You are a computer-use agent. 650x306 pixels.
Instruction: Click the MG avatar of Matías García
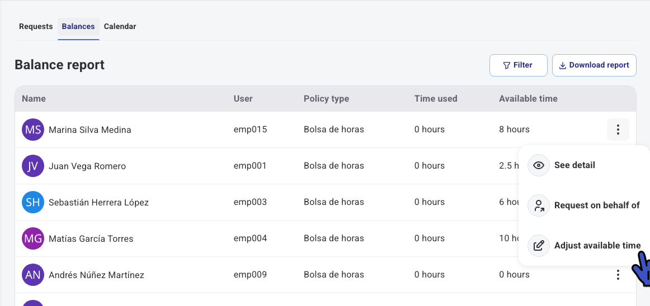[33, 238]
